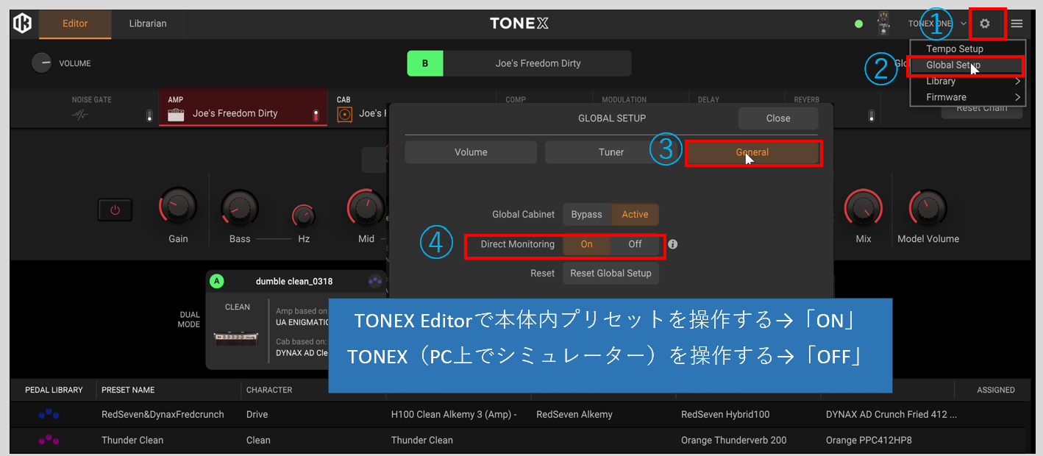The height and width of the screenshot is (456, 1043).
Task: Toggle the Noise Gate on/off switch
Action: [x=149, y=115]
